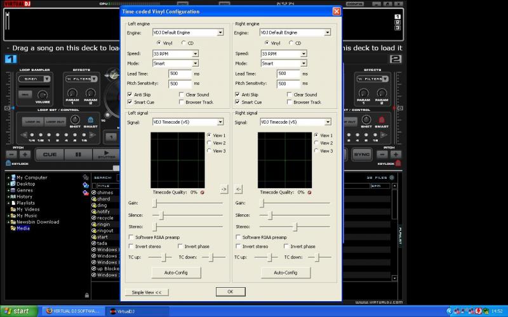This screenshot has height=317, width=508.
Task: Copy right settings with <- button
Action: pos(238,189)
